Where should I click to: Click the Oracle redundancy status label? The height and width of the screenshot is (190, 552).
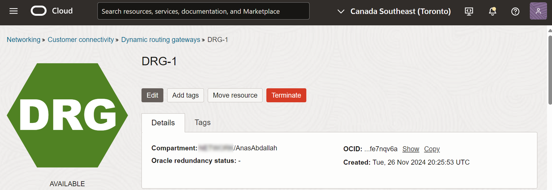[194, 161]
